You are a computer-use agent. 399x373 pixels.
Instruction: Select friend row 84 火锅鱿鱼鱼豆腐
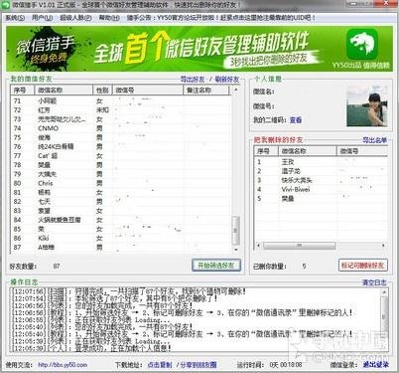(x=121, y=220)
